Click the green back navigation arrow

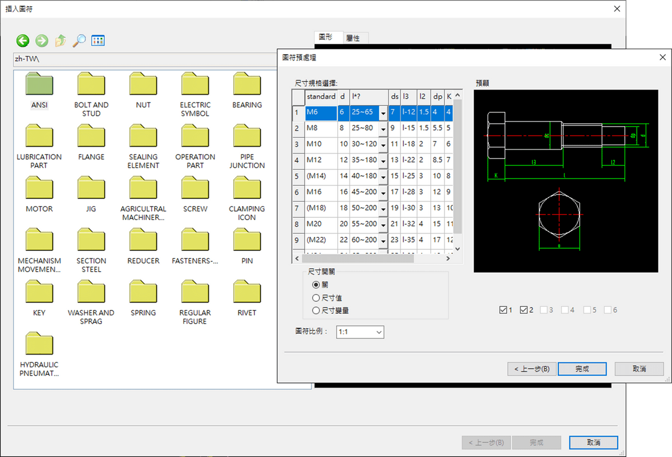[22, 40]
